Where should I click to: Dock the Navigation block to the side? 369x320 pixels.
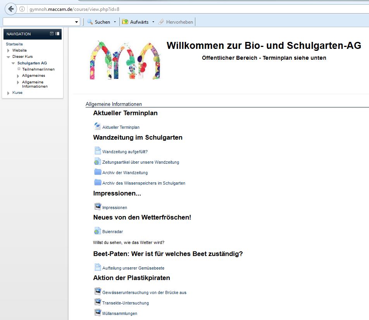pyautogui.click(x=57, y=34)
